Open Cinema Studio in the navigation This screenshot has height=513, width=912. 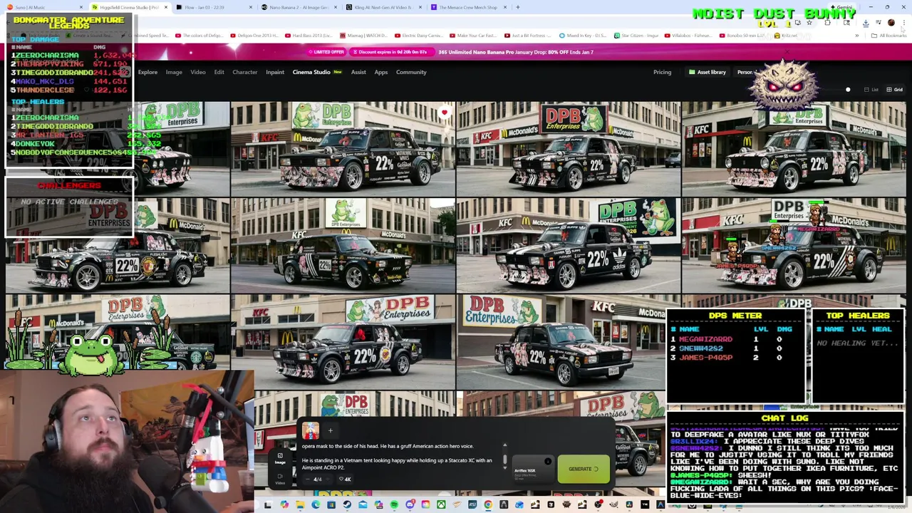pyautogui.click(x=311, y=72)
